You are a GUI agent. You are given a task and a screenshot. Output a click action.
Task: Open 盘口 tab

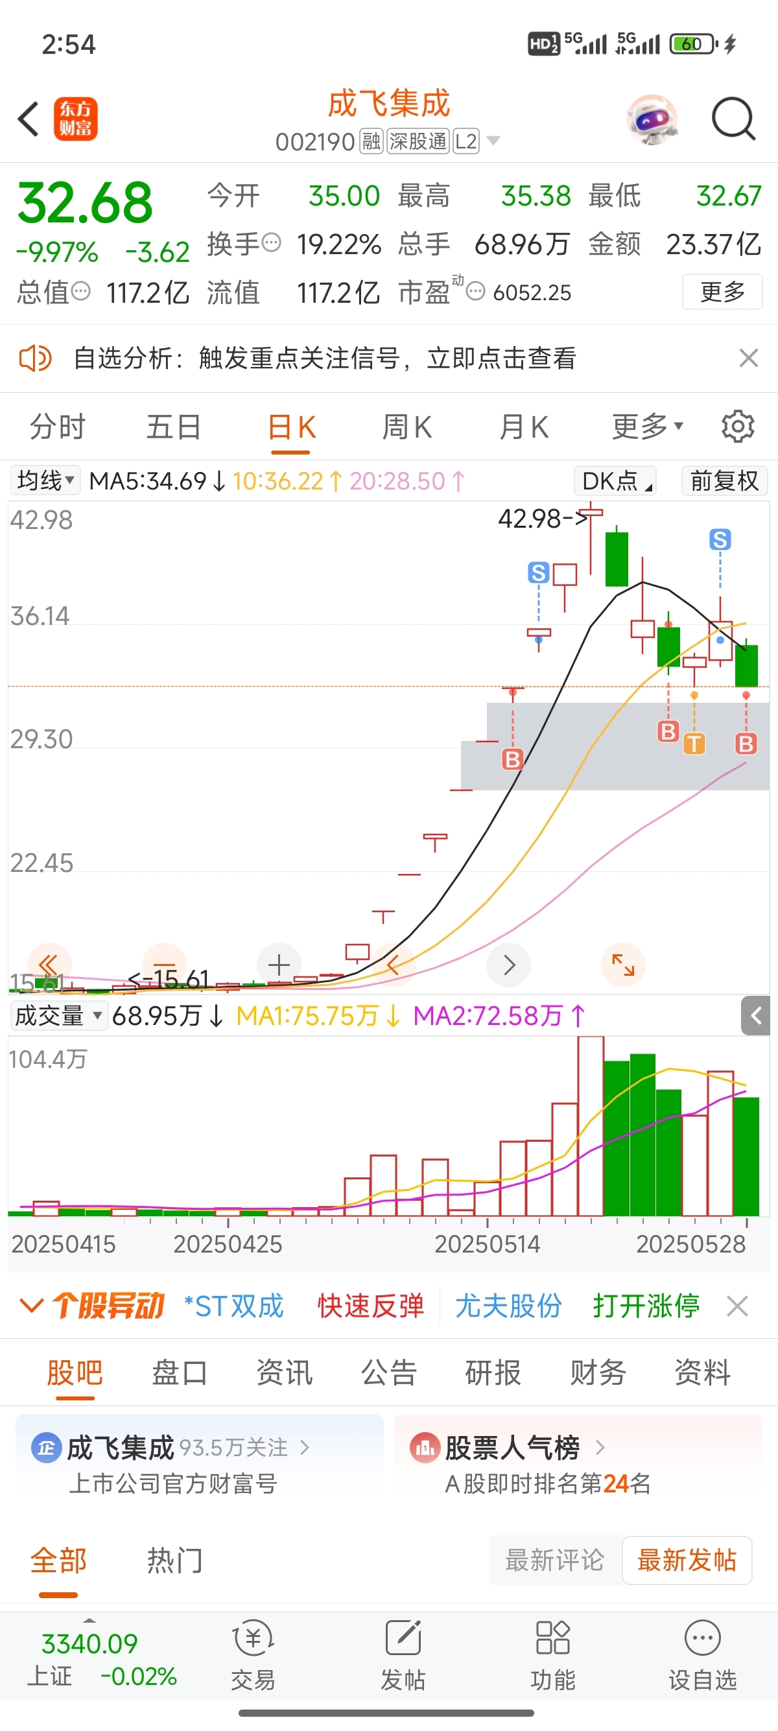[180, 1372]
